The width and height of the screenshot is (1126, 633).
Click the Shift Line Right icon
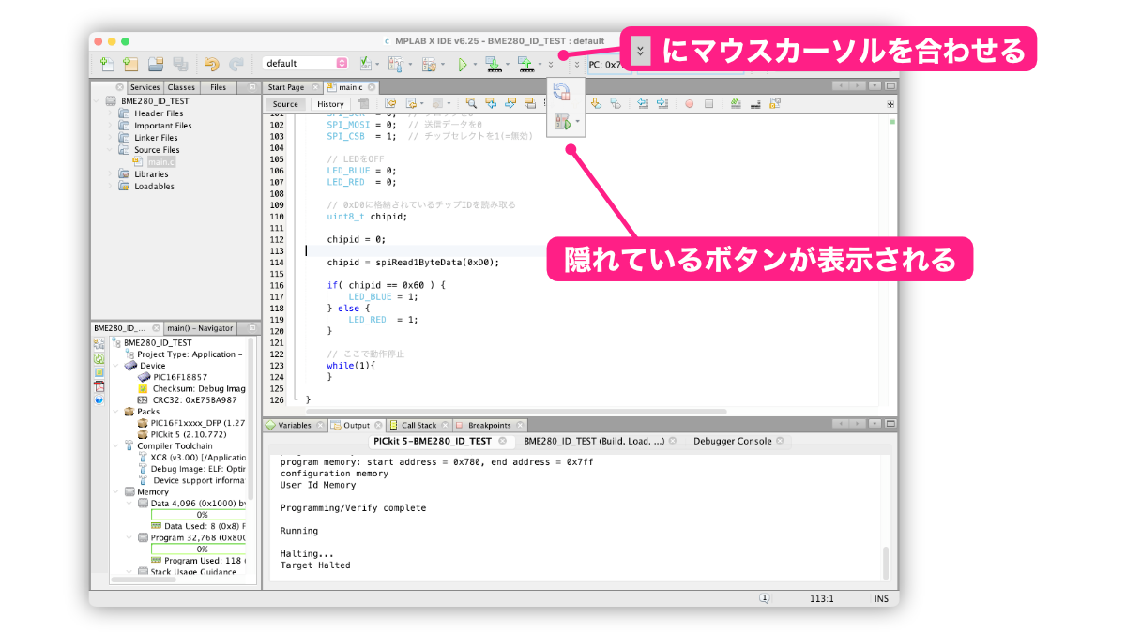[663, 103]
